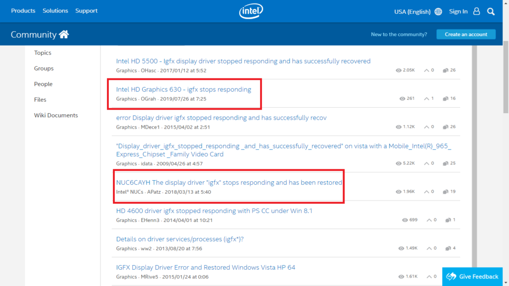Open Groups in the left sidebar
509x286 pixels.
pos(44,69)
